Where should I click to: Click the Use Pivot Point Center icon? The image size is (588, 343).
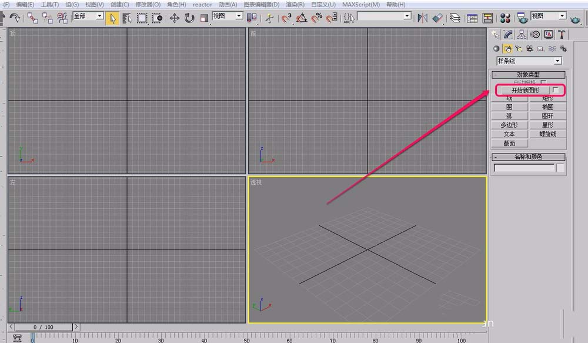point(252,18)
